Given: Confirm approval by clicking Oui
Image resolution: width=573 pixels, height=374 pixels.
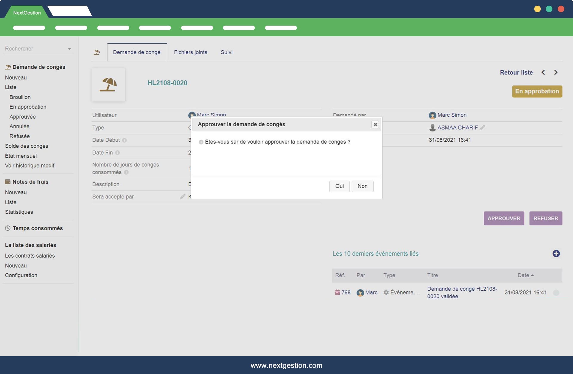Looking at the screenshot, I should [339, 186].
